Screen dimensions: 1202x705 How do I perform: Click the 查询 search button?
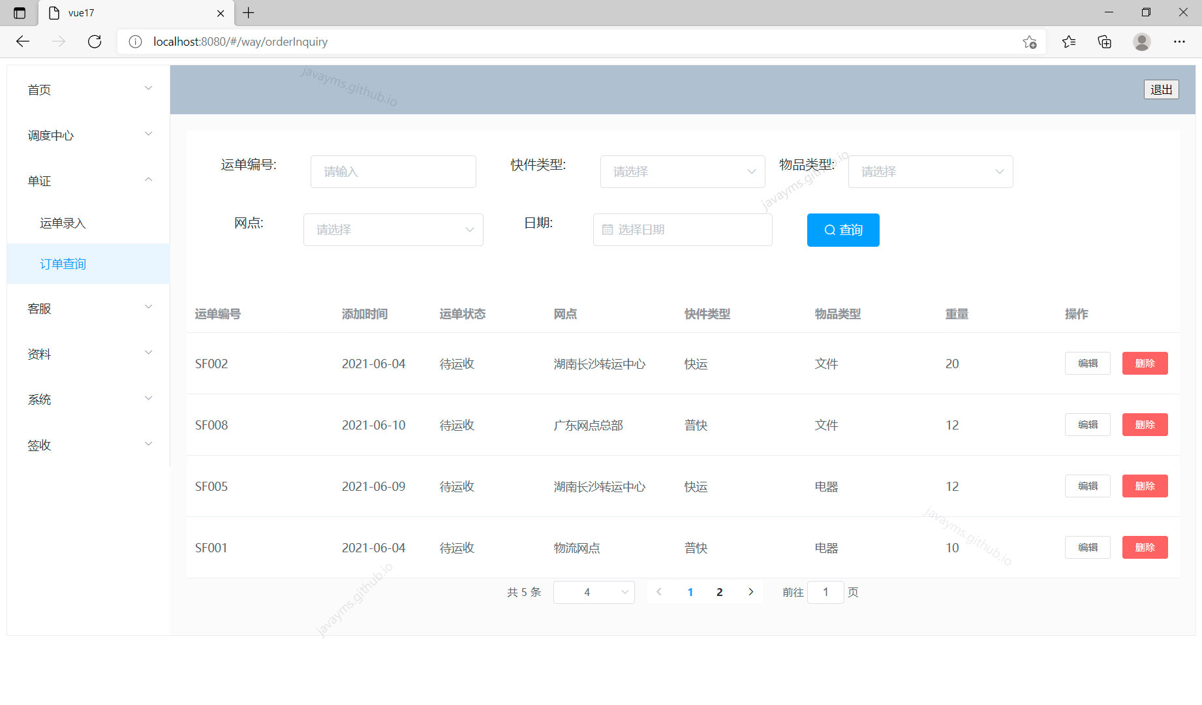click(x=843, y=230)
